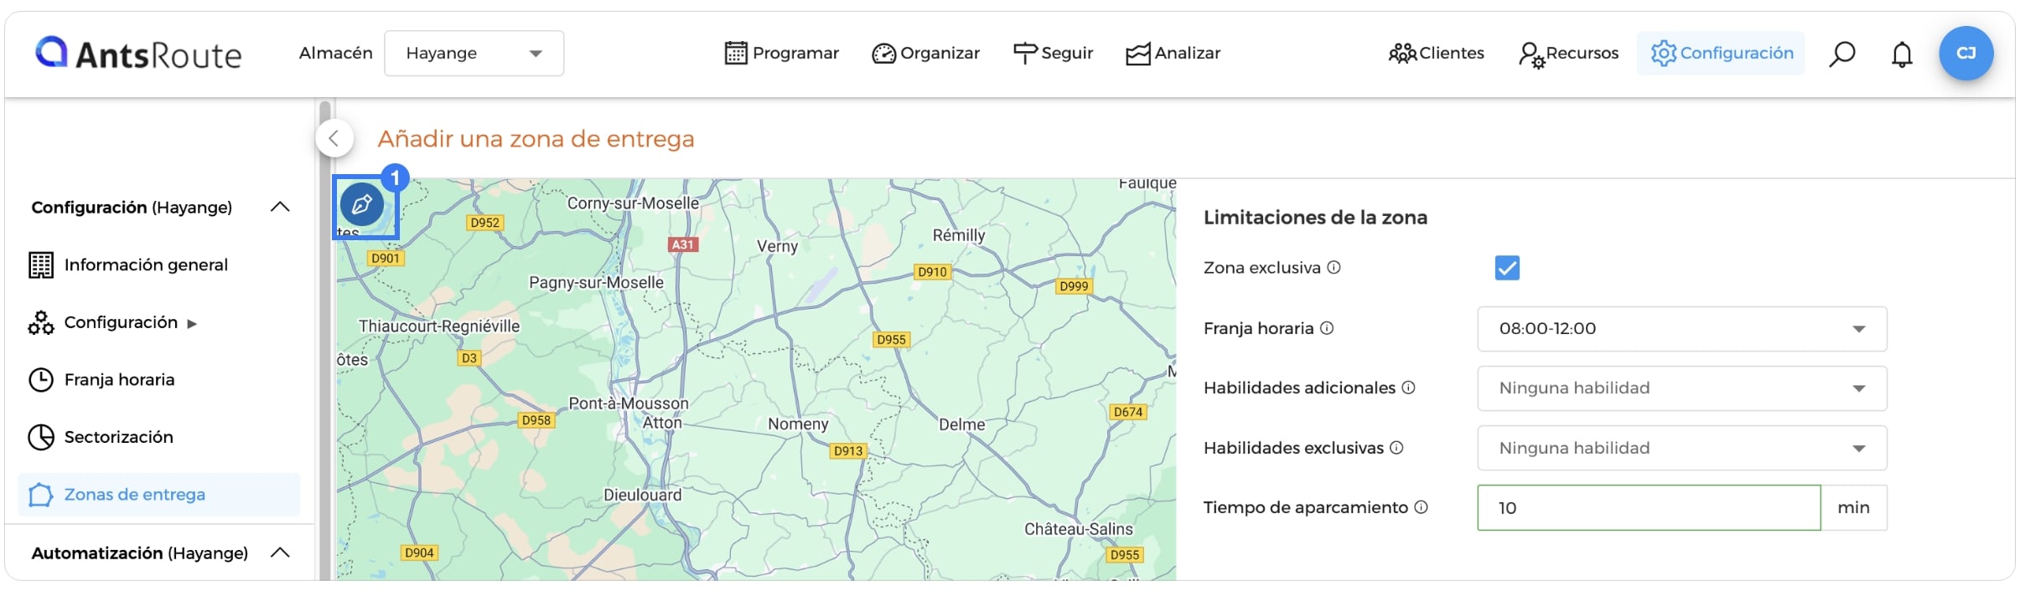The height and width of the screenshot is (591, 2020).
Task: Click the clock icon for Franja horaria
Action: tap(41, 380)
